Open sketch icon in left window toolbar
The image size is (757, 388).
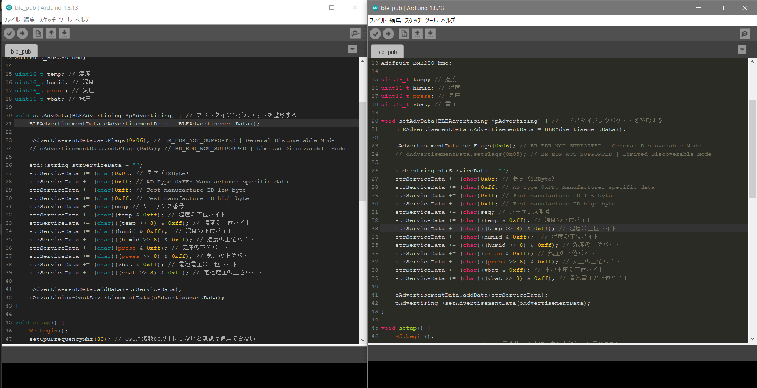51,34
